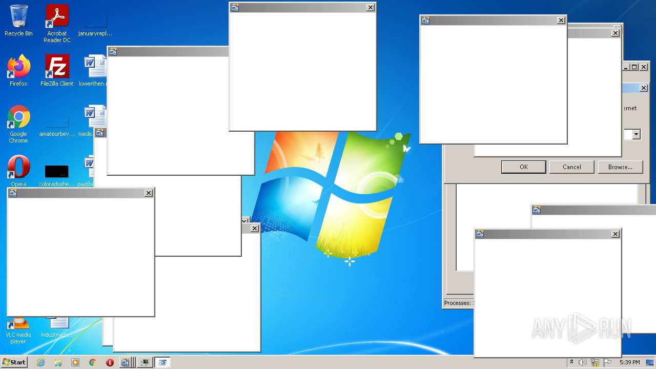
Task: Launch Opera from the taskbar
Action: tap(110, 362)
